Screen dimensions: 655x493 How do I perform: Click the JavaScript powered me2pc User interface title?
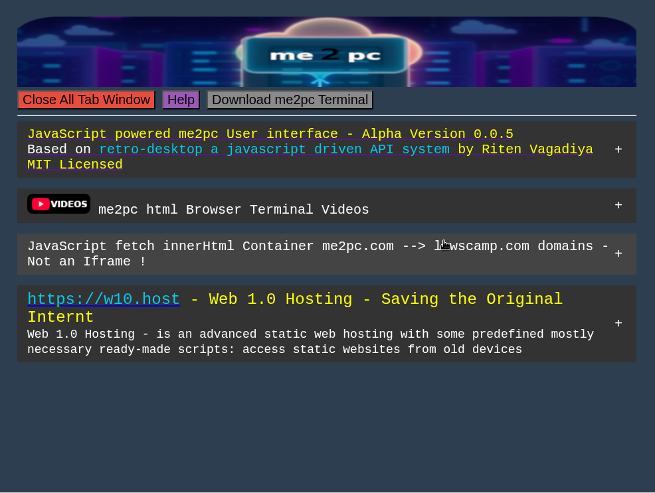pos(270,134)
